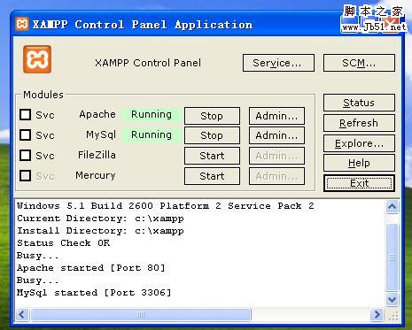
Task: Start the Mercury module
Action: click(212, 176)
